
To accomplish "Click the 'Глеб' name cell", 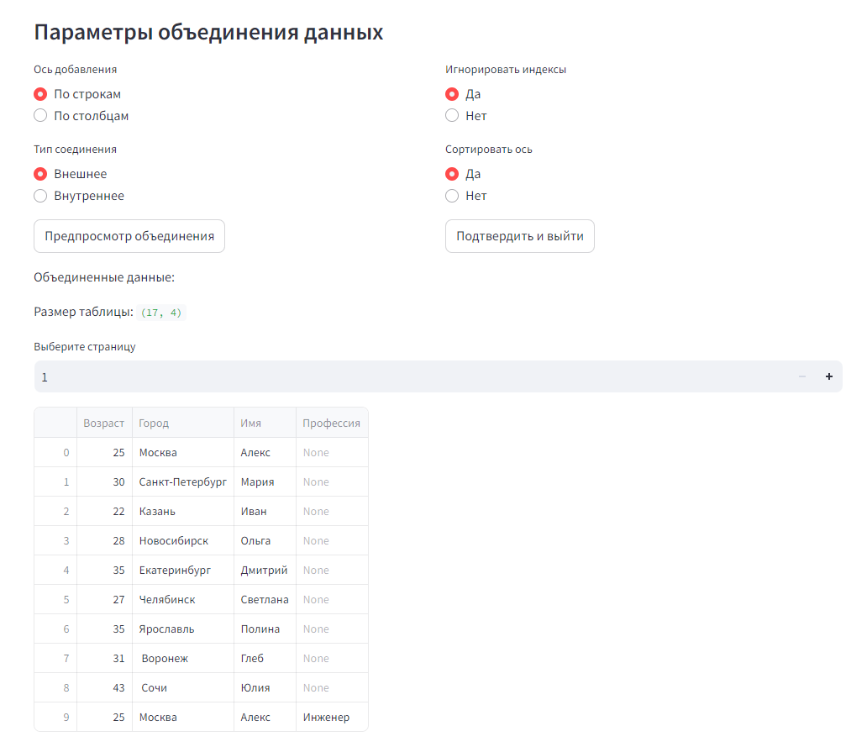I will coord(265,658).
